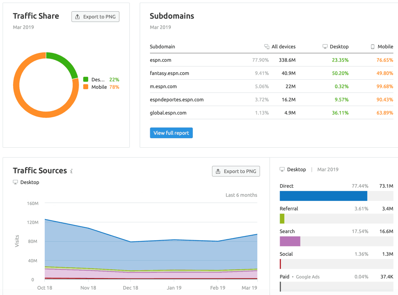The image size is (398, 295).
Task: Click the export icon on the Traffic Sources card
Action: pyautogui.click(x=218, y=171)
